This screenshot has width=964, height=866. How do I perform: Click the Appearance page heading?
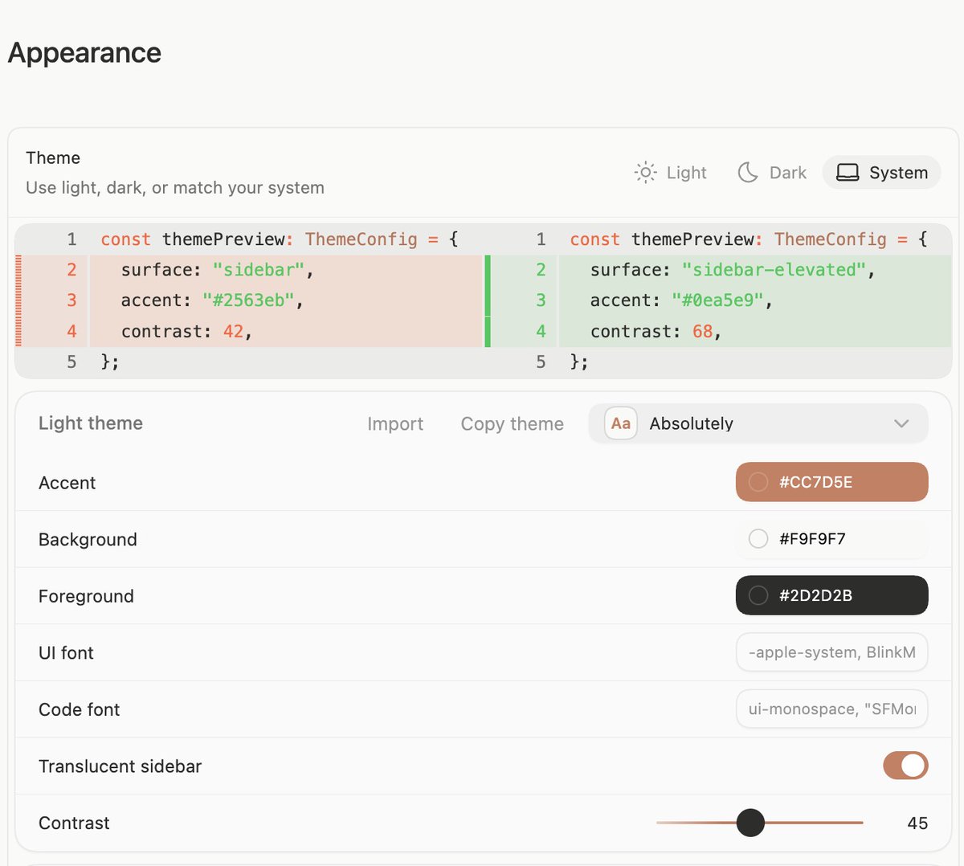click(84, 53)
